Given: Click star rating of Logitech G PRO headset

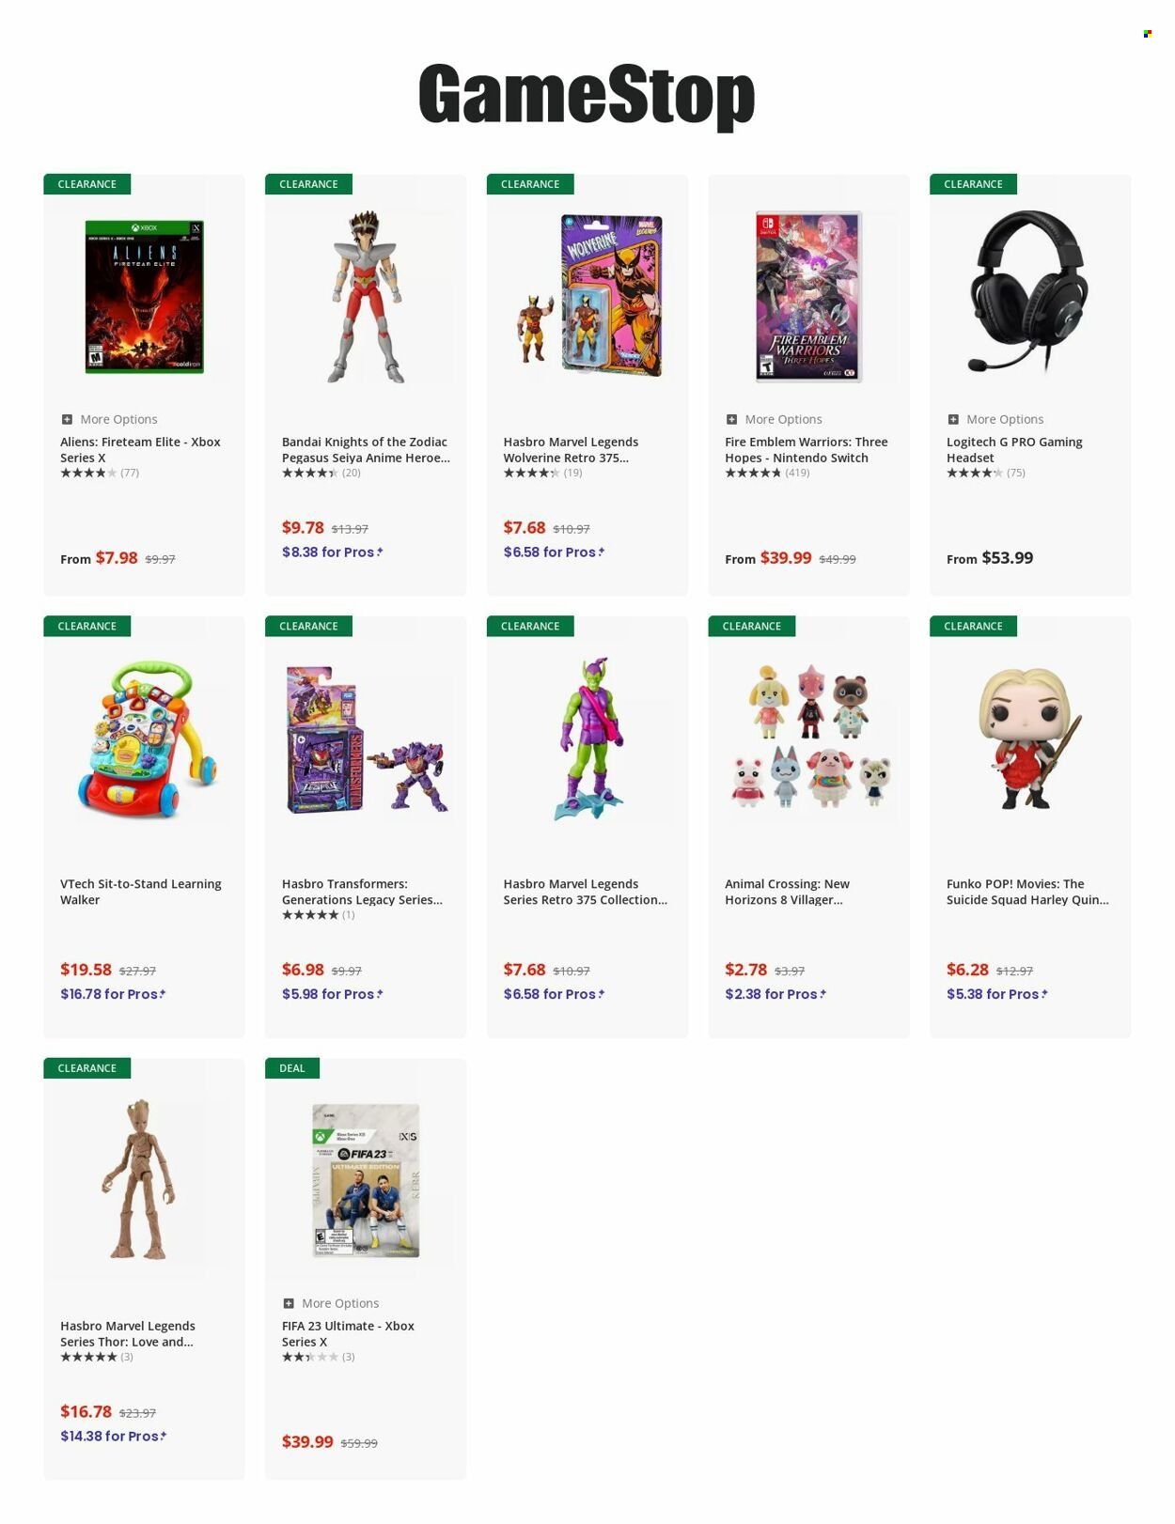Looking at the screenshot, I should 975,473.
